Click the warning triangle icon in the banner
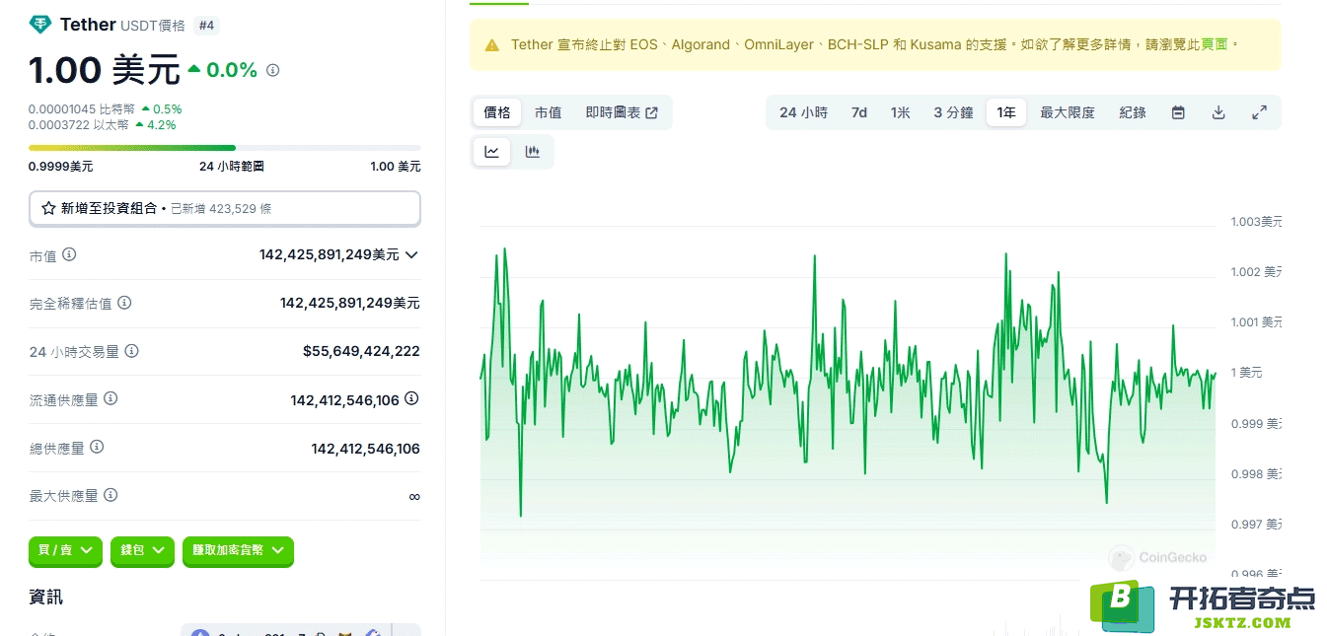The image size is (1327, 636). pyautogui.click(x=492, y=45)
